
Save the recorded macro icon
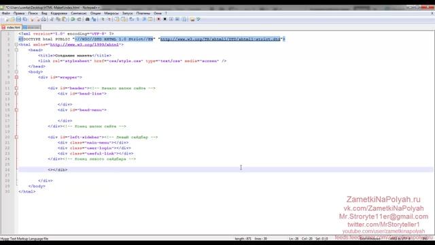(184, 20)
